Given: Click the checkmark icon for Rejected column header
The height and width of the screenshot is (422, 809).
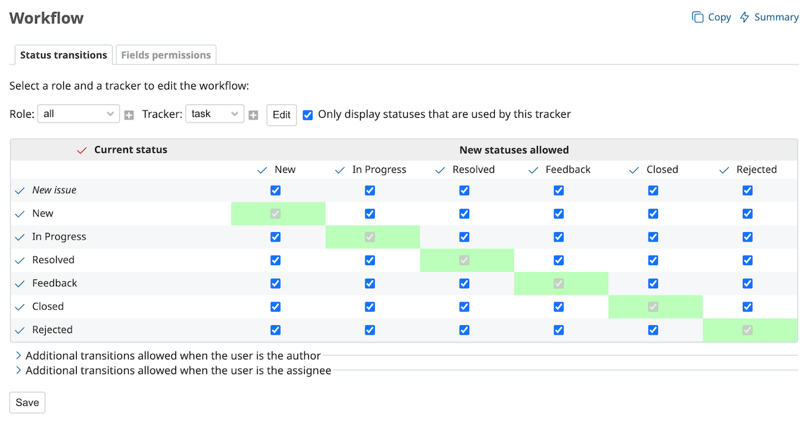Looking at the screenshot, I should tap(724, 170).
